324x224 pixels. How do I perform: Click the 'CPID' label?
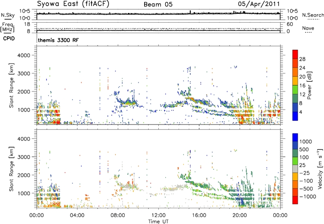pos(9,38)
